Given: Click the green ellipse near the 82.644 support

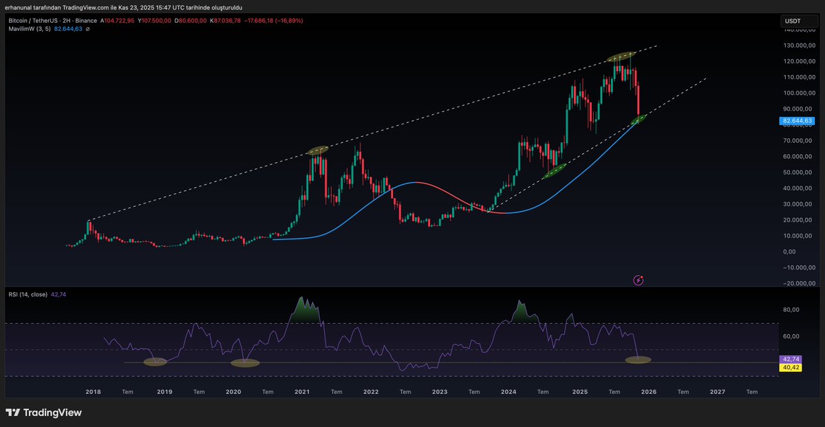Looking at the screenshot, I should point(639,120).
